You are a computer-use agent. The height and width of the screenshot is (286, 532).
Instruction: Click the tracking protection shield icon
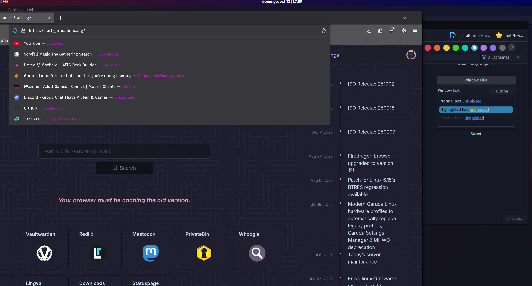15,31
